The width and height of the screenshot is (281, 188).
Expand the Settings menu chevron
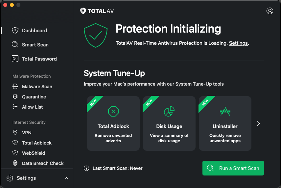[x=66, y=178]
